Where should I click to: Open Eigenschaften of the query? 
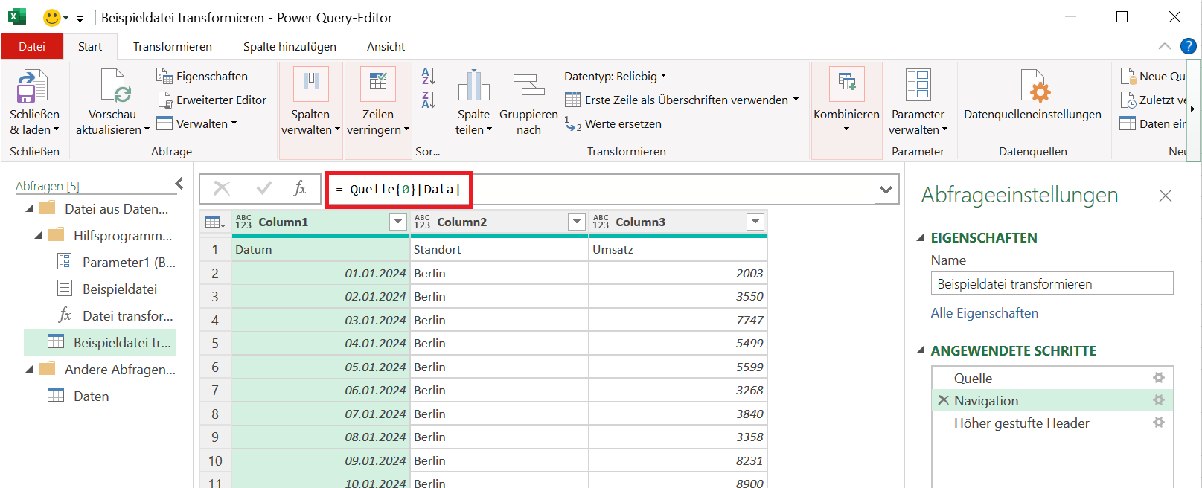click(x=202, y=76)
